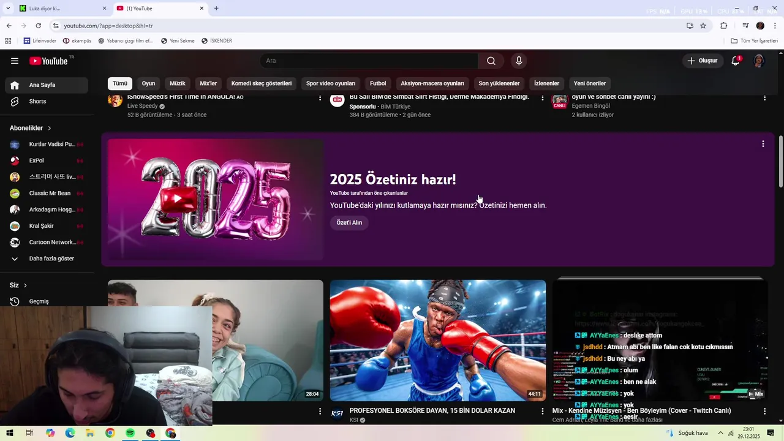Select the Futbol filter chip
Screen dimensions: 784x441
(x=378, y=83)
